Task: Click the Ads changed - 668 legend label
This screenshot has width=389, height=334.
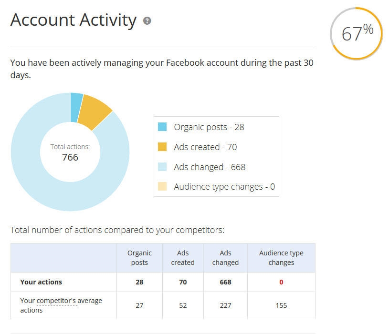Action: [210, 167]
